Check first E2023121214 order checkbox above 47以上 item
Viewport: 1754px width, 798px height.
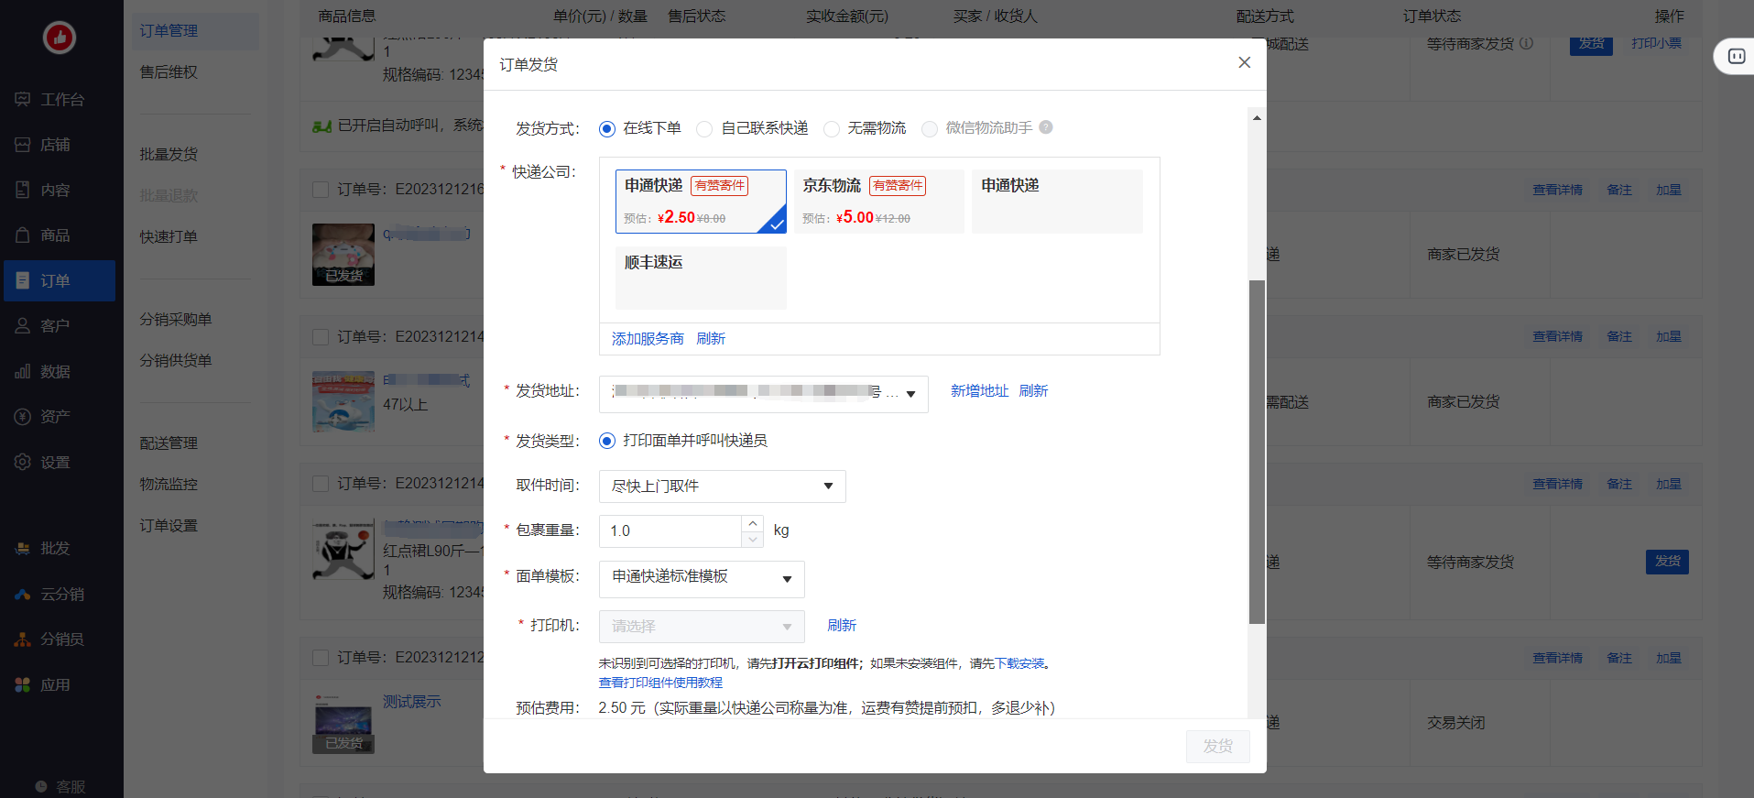(321, 336)
